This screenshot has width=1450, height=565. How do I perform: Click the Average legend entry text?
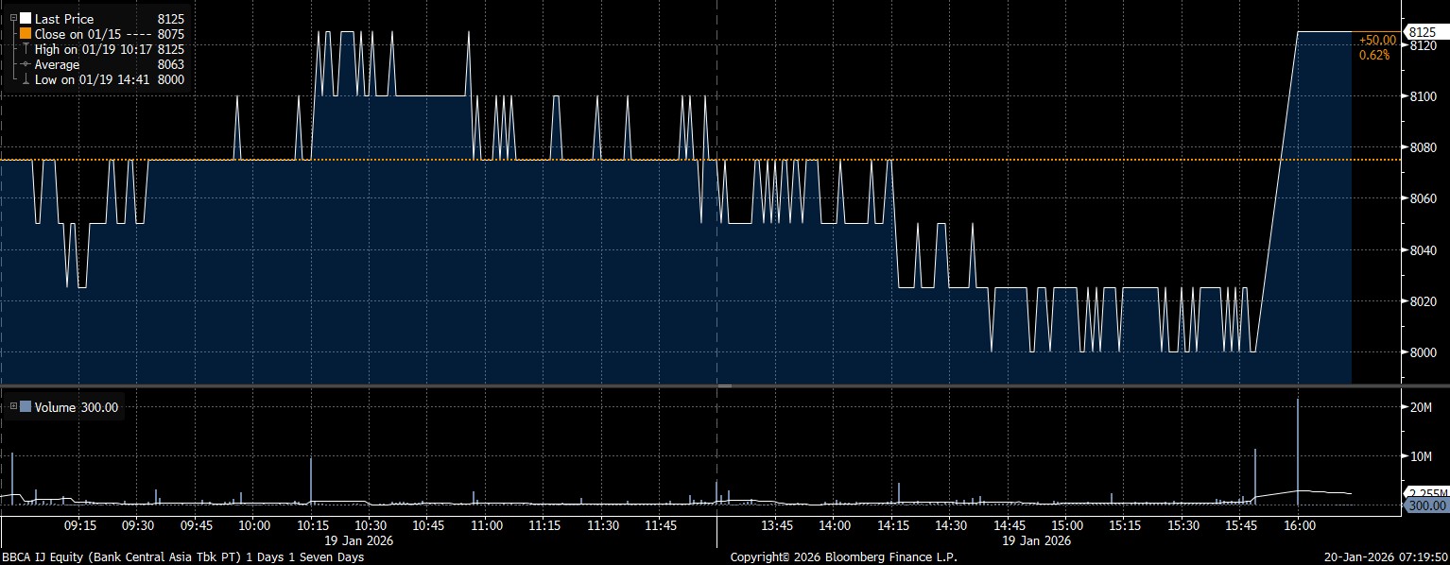click(57, 64)
